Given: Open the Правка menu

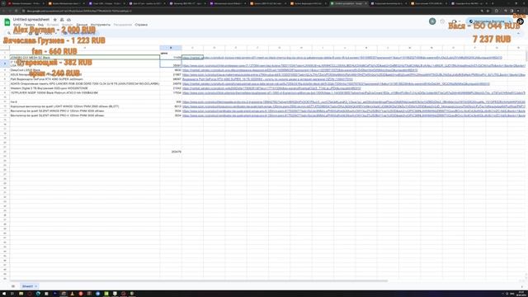Looking at the screenshot, I should tap(30, 25).
